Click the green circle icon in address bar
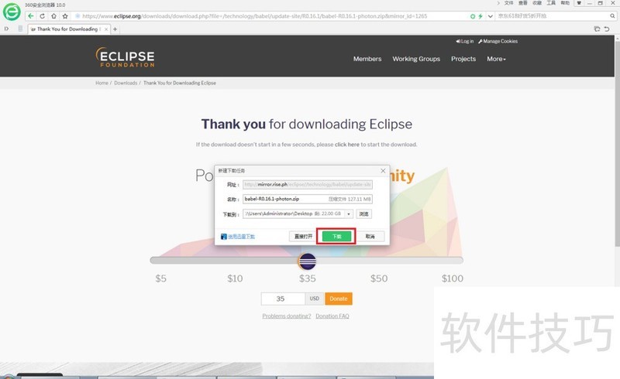 473,16
